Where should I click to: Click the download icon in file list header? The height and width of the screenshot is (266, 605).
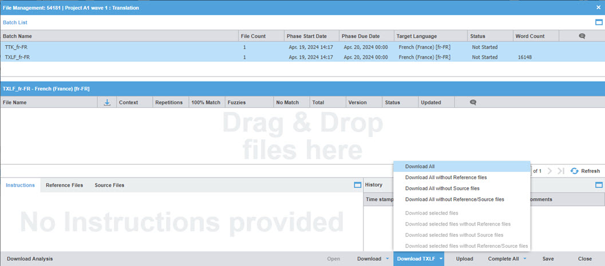[x=107, y=103]
